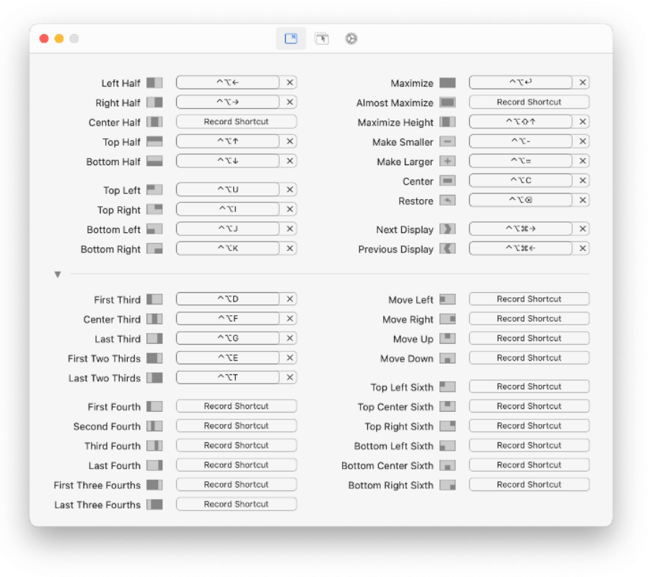Viewport: 653px width, 577px height.
Task: Click the Bottom Left Sixth icon
Action: (x=447, y=446)
